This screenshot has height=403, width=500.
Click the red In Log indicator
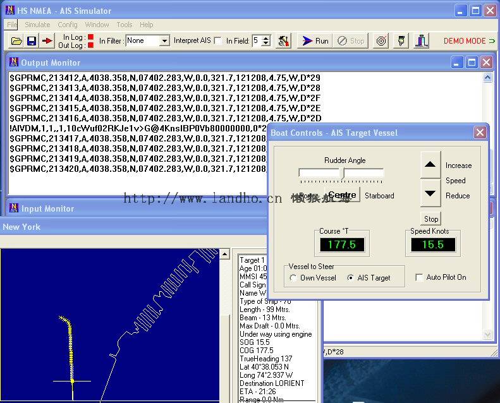pyautogui.click(x=90, y=37)
